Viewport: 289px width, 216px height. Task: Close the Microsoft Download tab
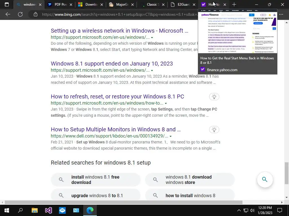102,4
